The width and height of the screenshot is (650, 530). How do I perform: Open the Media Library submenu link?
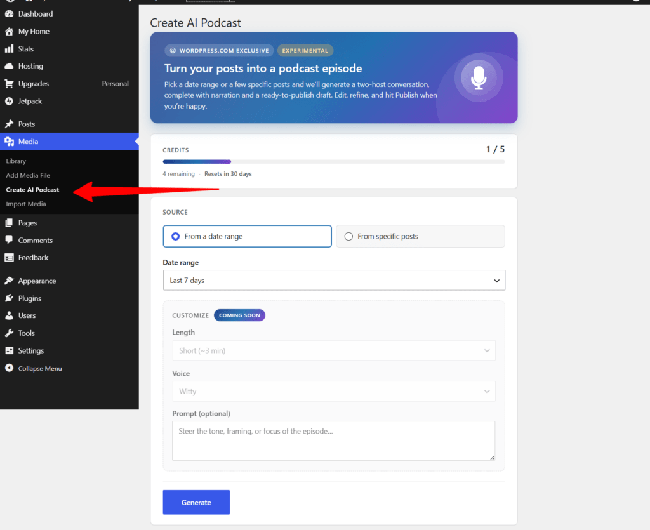pos(16,161)
